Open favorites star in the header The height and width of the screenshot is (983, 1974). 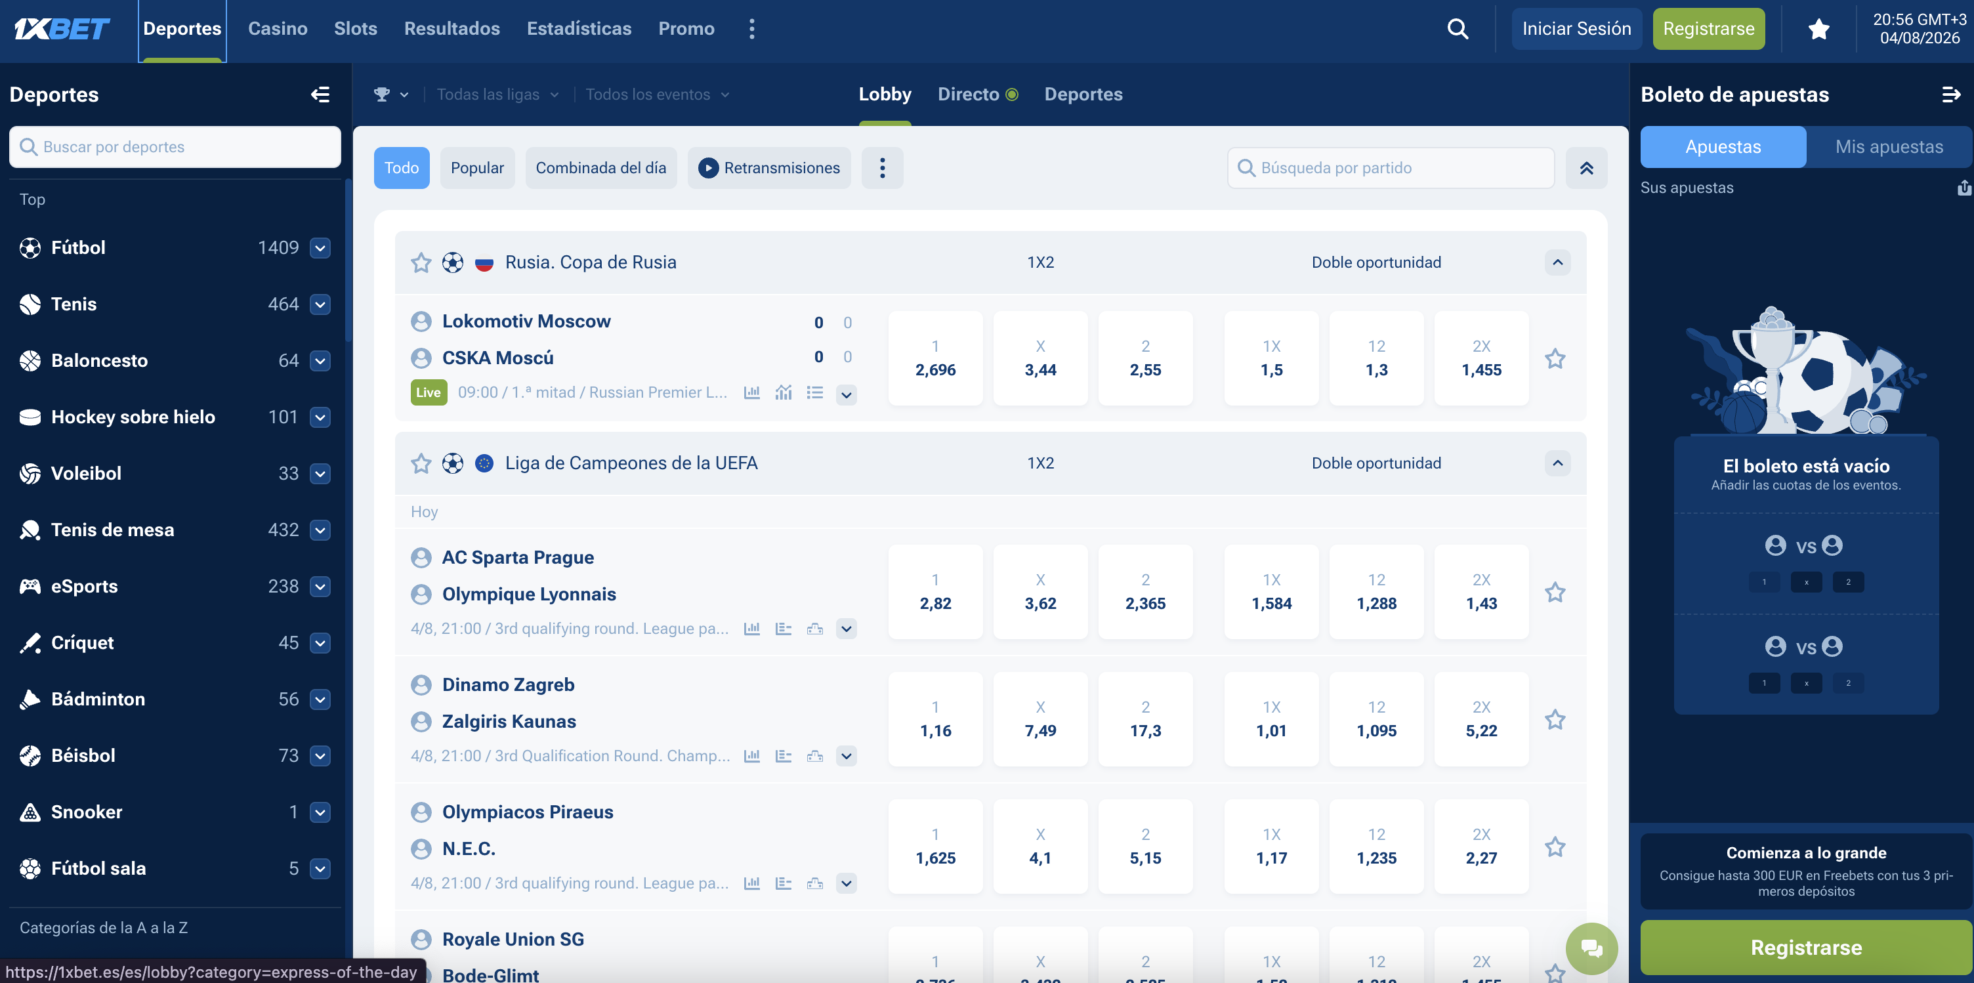1818,29
